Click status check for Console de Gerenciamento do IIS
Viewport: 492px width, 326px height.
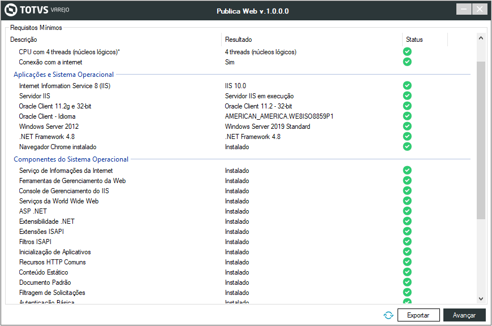407,190
